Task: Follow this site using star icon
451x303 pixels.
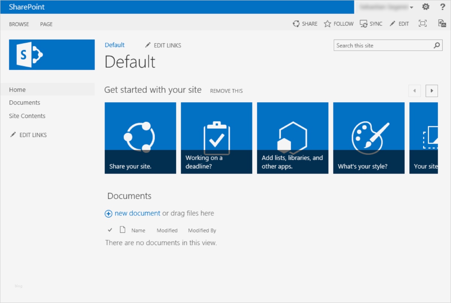Action: pyautogui.click(x=327, y=24)
